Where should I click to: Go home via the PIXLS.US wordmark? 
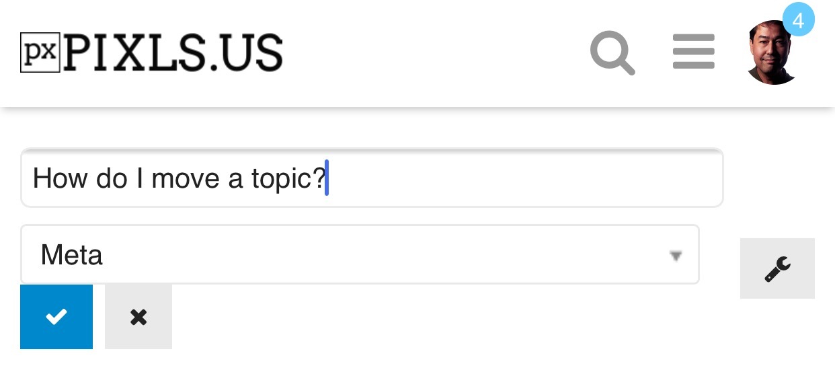coord(173,53)
